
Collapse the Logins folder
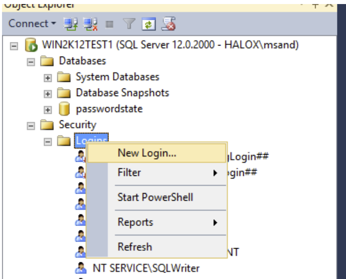[x=48, y=142]
